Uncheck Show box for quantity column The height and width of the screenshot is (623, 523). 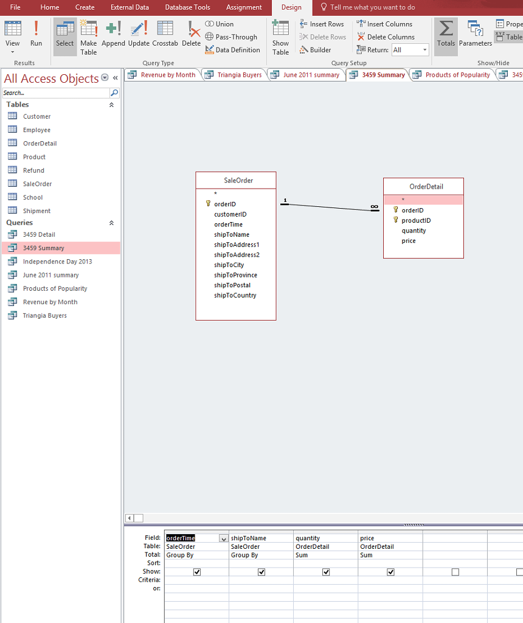pyautogui.click(x=326, y=572)
